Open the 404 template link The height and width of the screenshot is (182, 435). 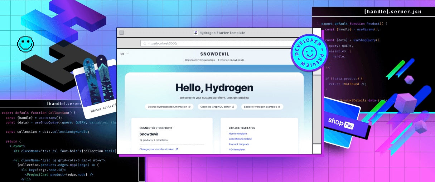237,150
